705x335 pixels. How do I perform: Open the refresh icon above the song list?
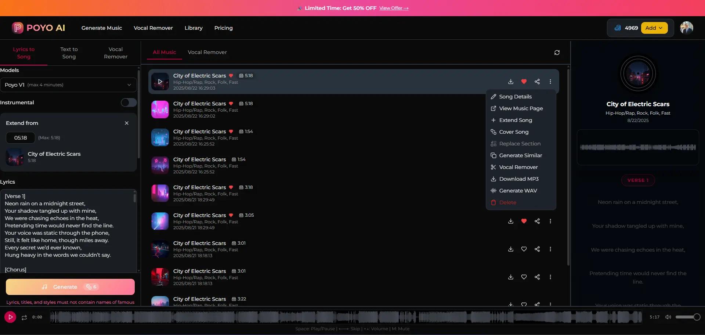click(557, 52)
